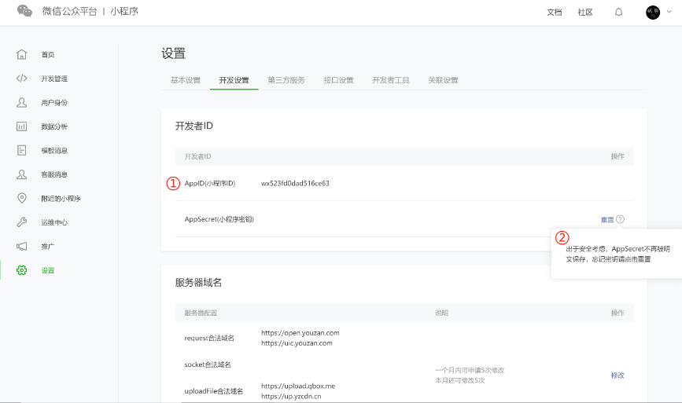682x403 pixels.
Task: Click the 服务器域名 section heading
Action: pyautogui.click(x=198, y=282)
